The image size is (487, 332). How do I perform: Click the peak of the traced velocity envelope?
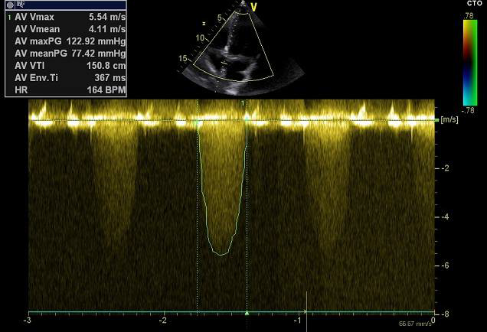coord(221,254)
